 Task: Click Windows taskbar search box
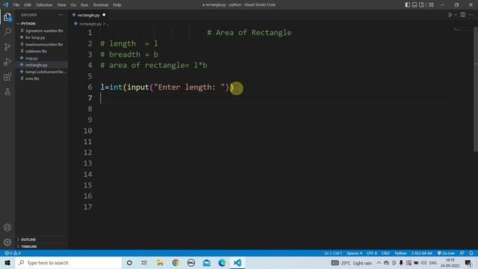[69, 262]
